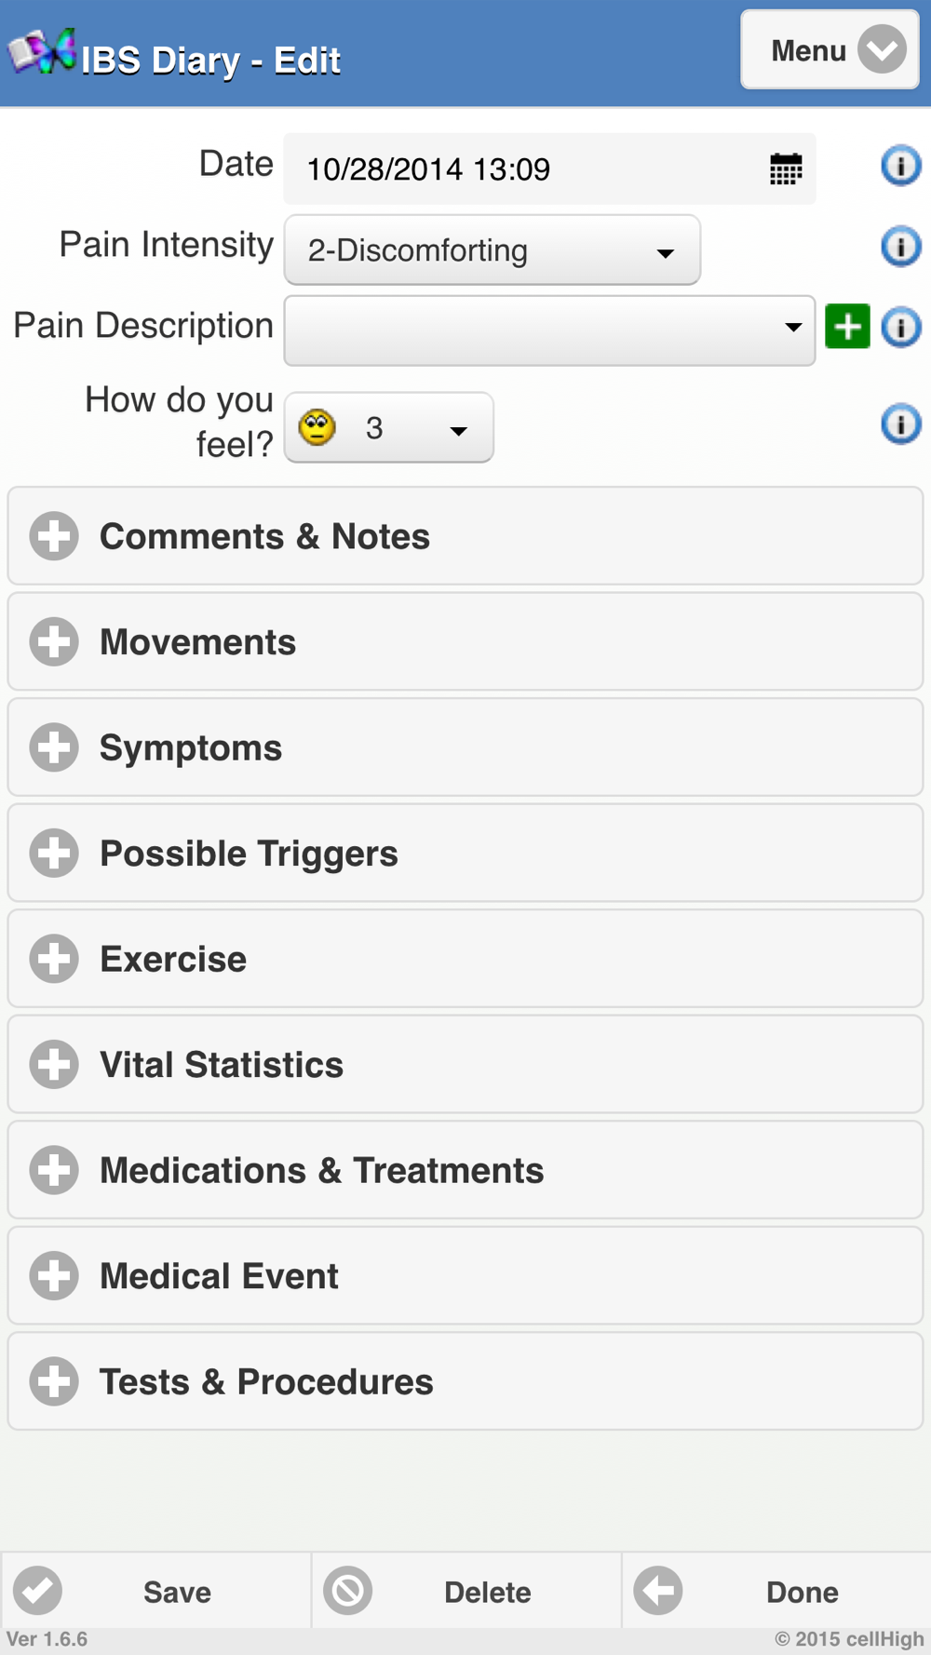This screenshot has width=931, height=1655.
Task: Click the Date text field
Action: (x=521, y=169)
